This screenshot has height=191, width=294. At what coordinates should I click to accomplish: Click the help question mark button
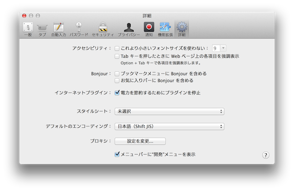point(265,155)
